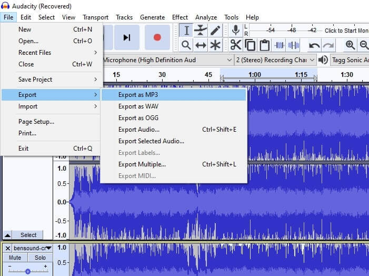This screenshot has height=276, width=369.
Task: Select the Envelope tool
Action: [201, 31]
